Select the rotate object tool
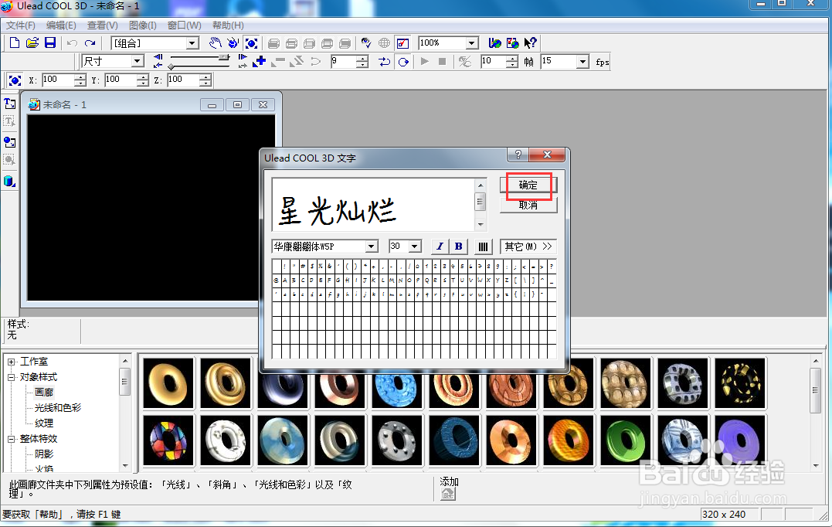The image size is (832, 527). [233, 43]
